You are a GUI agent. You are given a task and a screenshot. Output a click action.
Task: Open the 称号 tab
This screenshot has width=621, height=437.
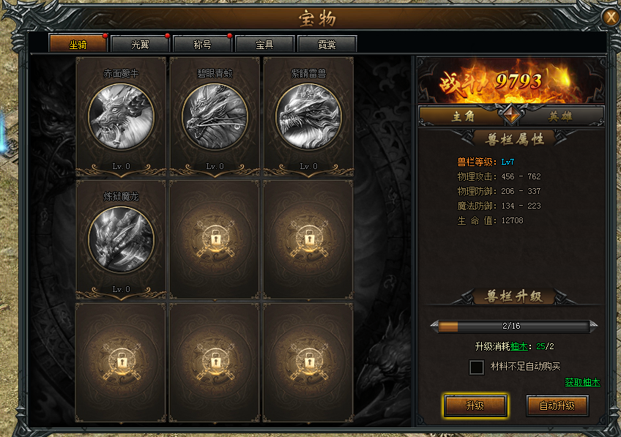[x=202, y=45]
